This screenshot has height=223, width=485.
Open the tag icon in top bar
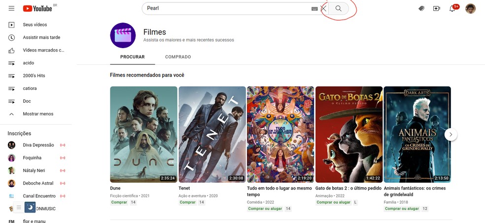tap(421, 9)
